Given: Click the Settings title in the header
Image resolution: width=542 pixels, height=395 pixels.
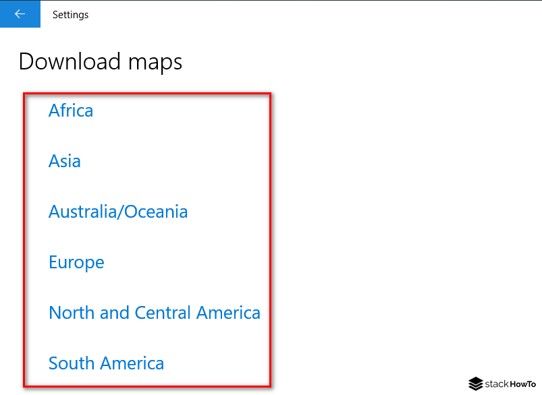Looking at the screenshot, I should (70, 14).
